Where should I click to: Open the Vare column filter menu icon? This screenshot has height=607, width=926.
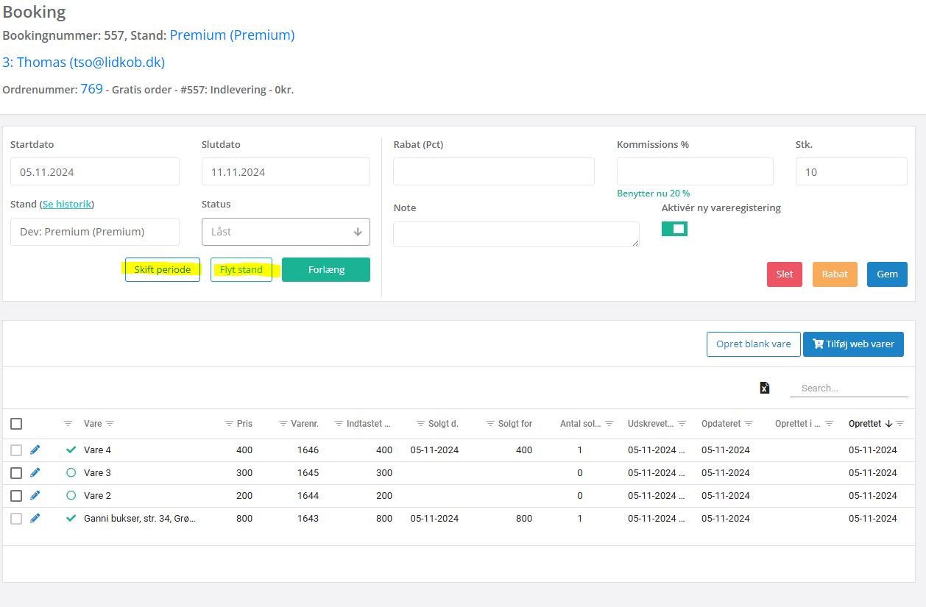pyautogui.click(x=110, y=424)
